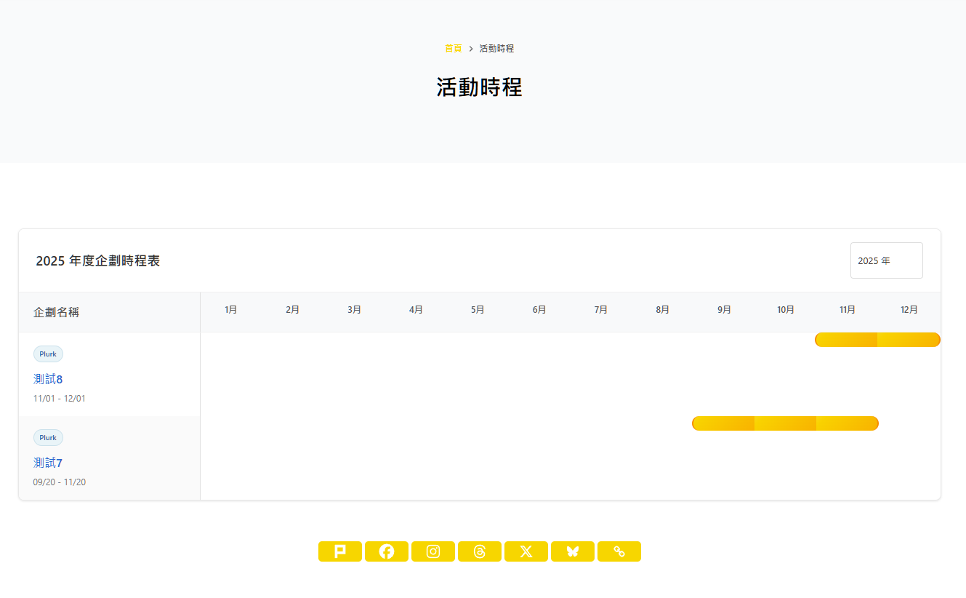Click the 11月 month column header
The width and height of the screenshot is (966, 598).
(847, 310)
